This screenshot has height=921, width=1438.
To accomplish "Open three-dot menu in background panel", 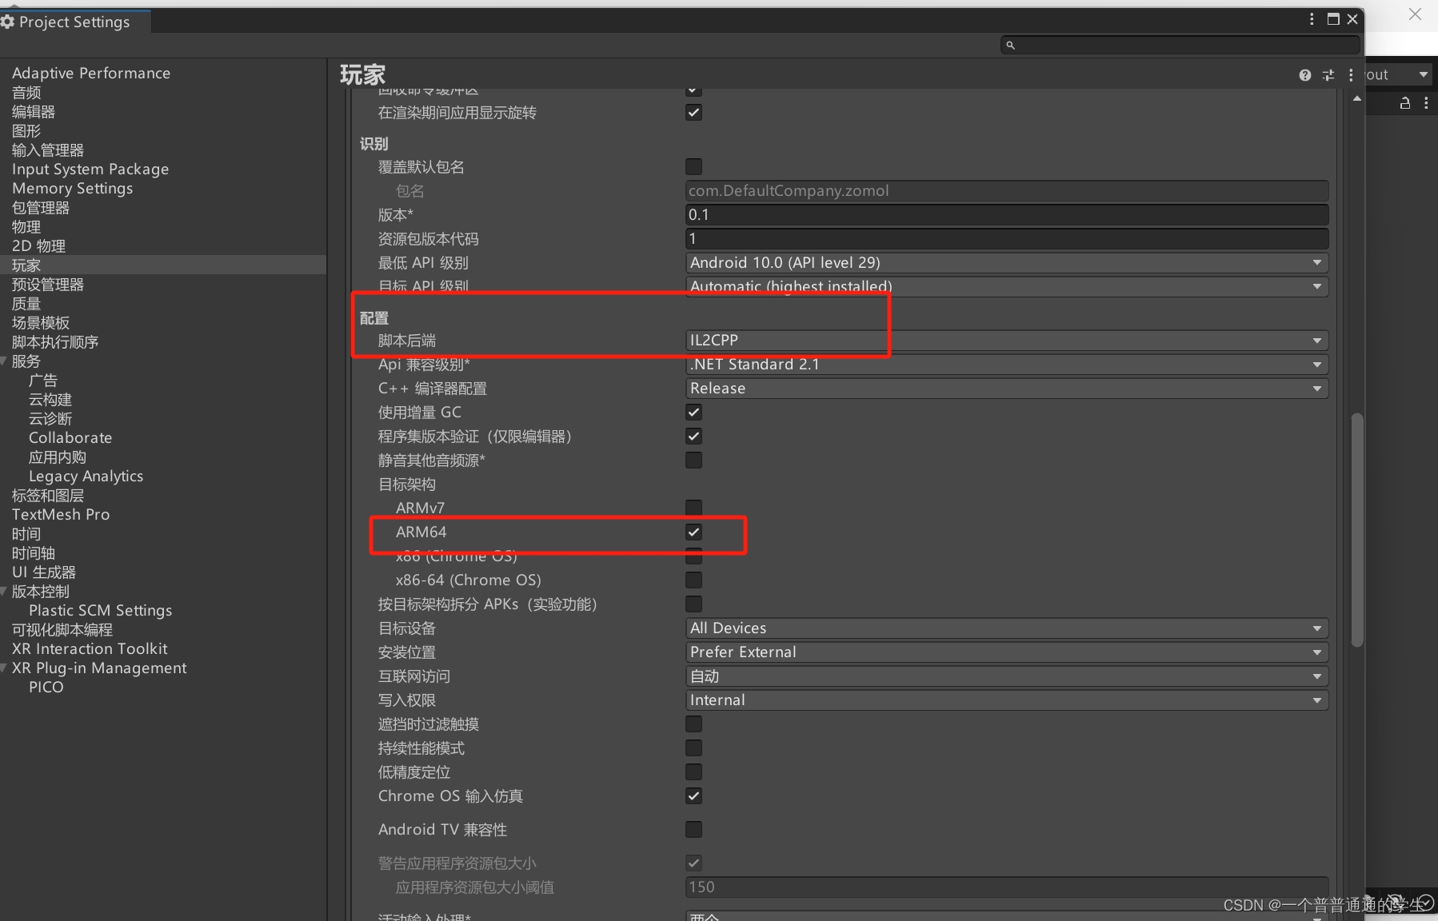I will tap(1426, 103).
